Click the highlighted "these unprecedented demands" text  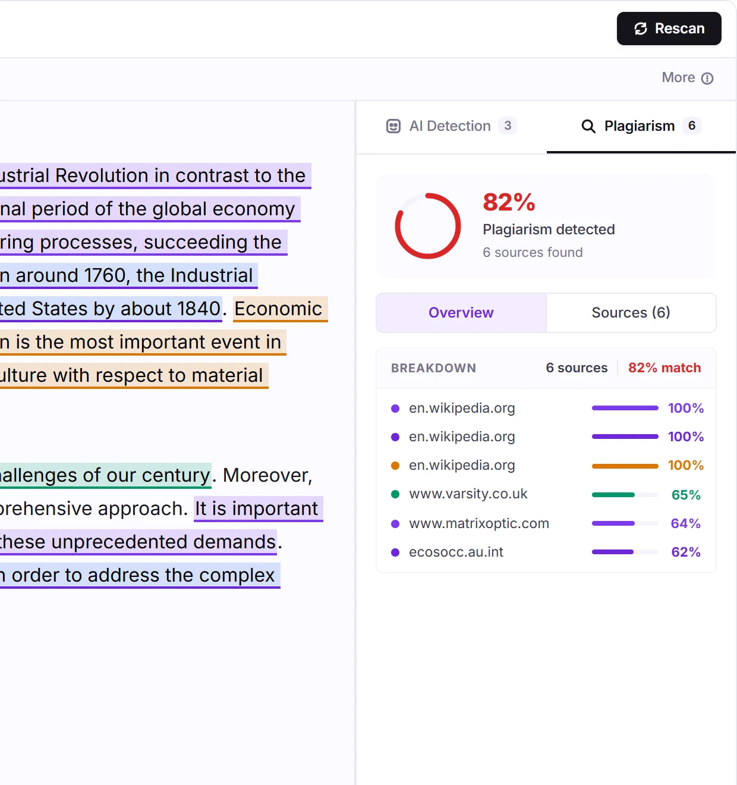(138, 542)
